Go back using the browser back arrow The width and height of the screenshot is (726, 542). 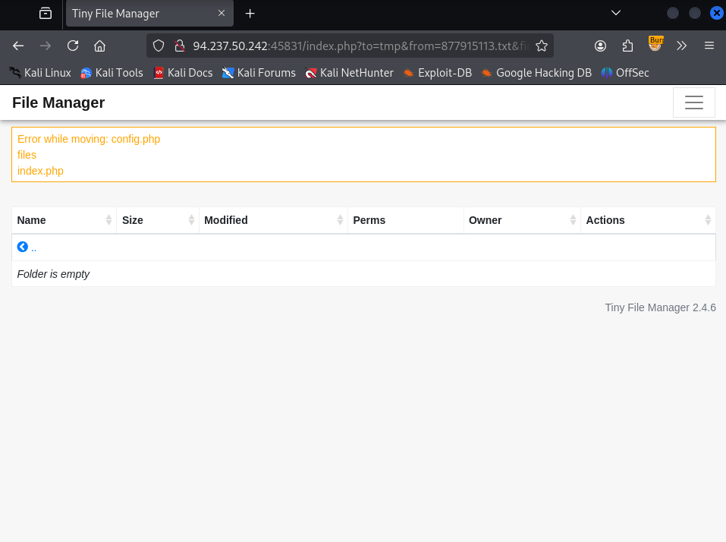click(18, 46)
